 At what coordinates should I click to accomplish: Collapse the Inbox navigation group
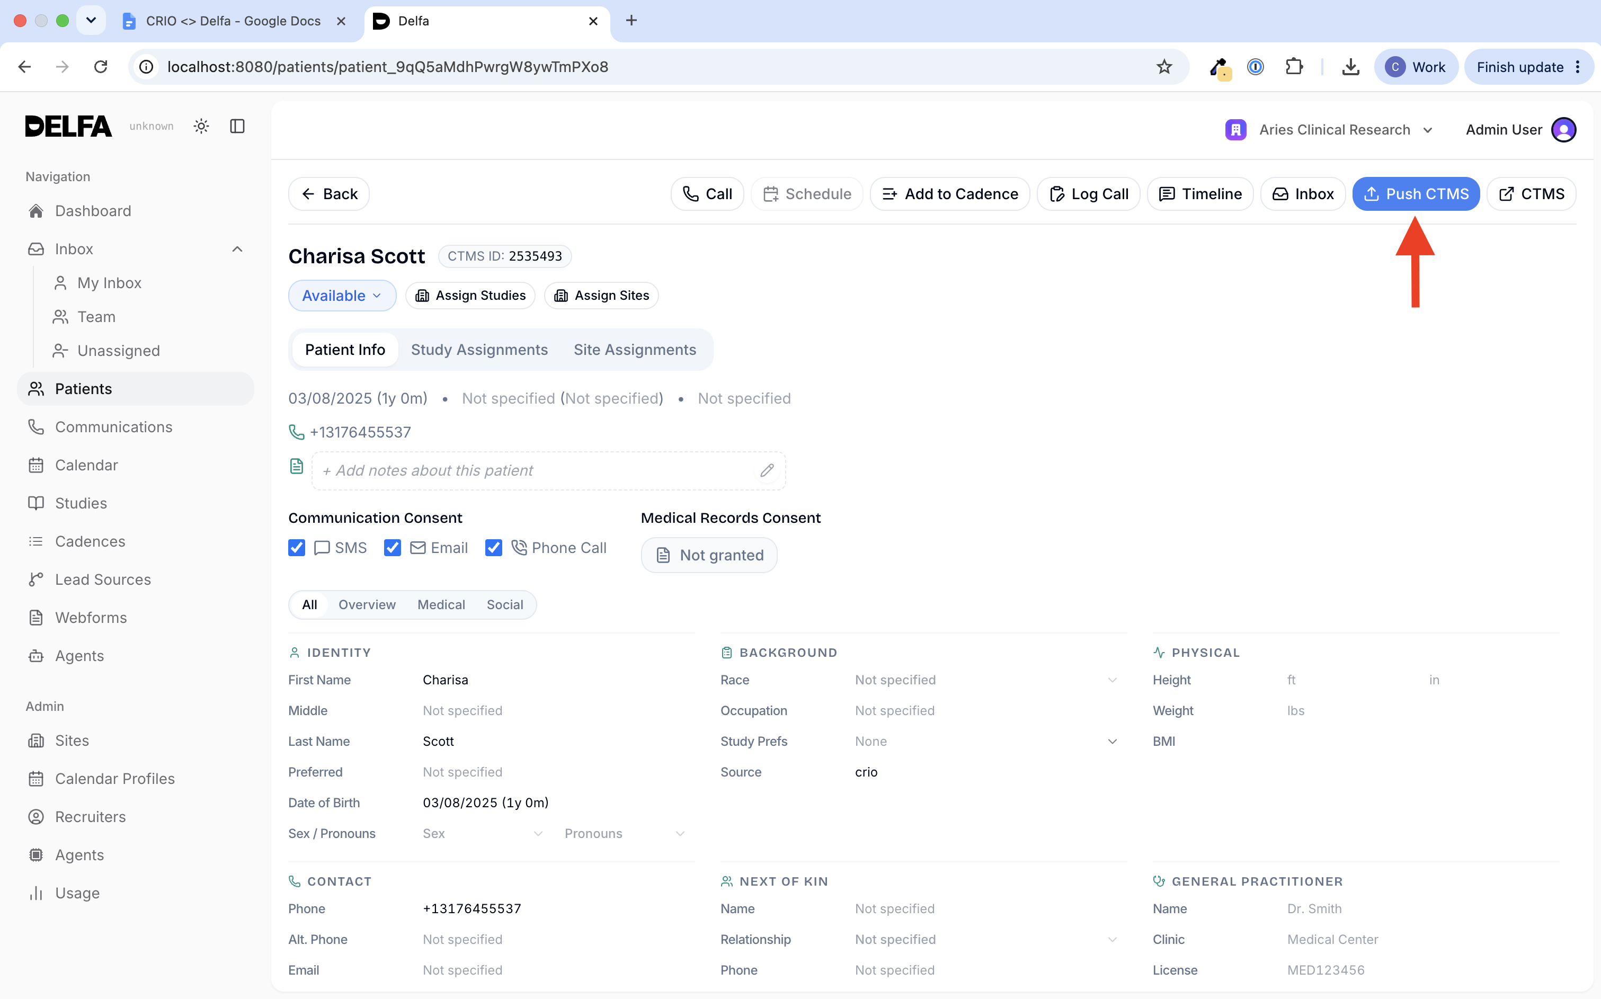237,249
